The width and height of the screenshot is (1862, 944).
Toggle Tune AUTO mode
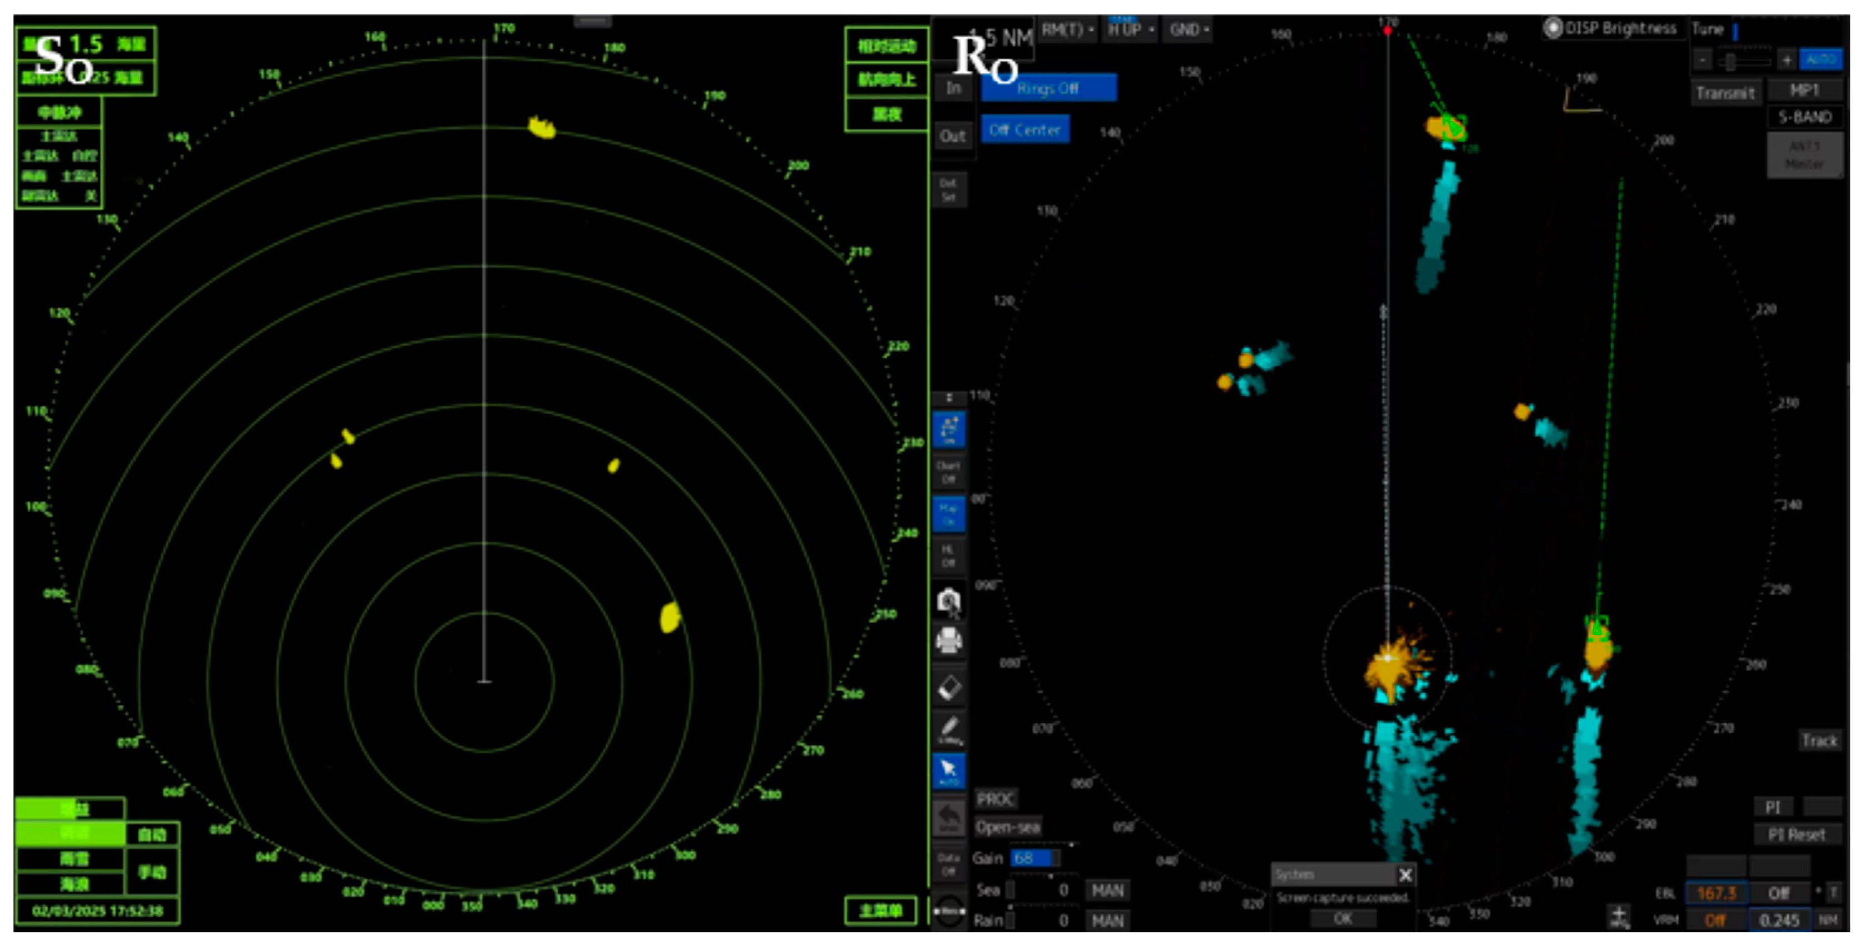(1820, 59)
